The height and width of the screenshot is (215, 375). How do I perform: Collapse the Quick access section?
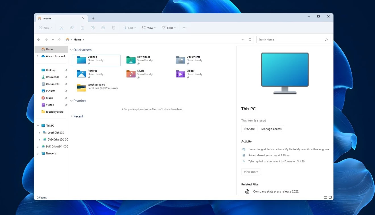[x=71, y=50]
